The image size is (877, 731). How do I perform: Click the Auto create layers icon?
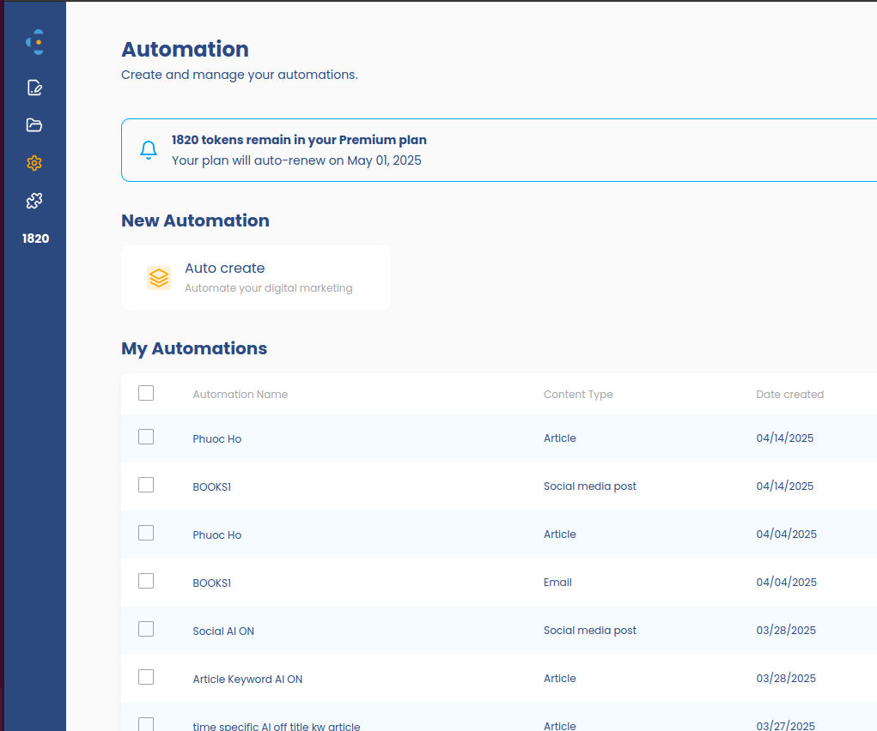(159, 278)
